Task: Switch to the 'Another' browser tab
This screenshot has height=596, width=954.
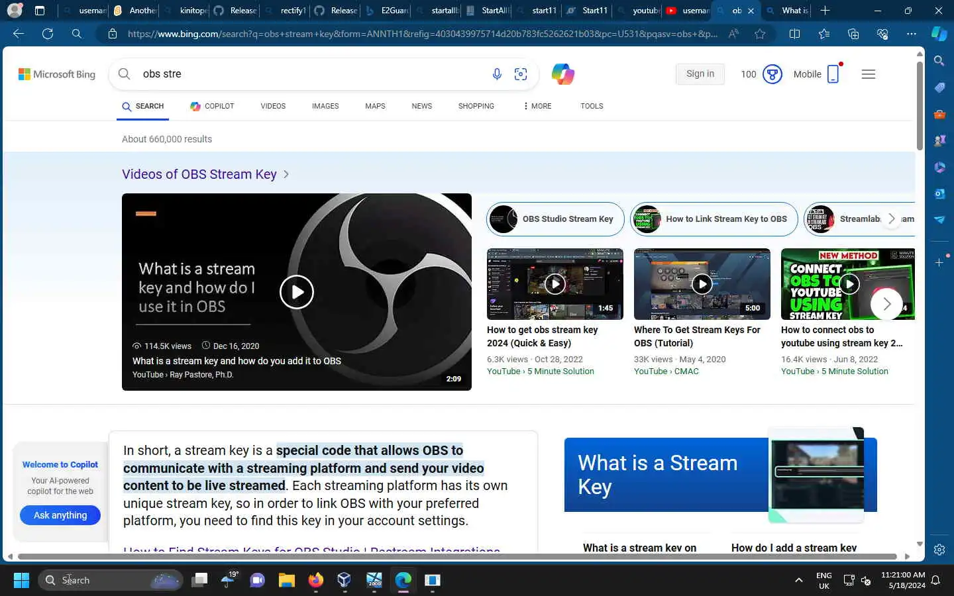Action: (x=134, y=11)
